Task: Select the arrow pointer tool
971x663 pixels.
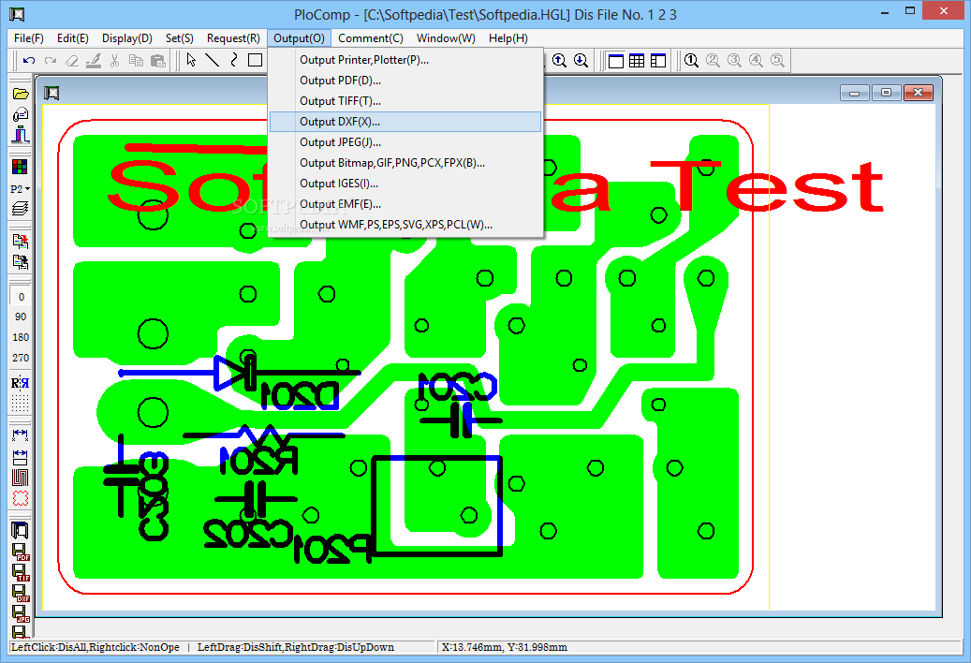Action: (191, 60)
